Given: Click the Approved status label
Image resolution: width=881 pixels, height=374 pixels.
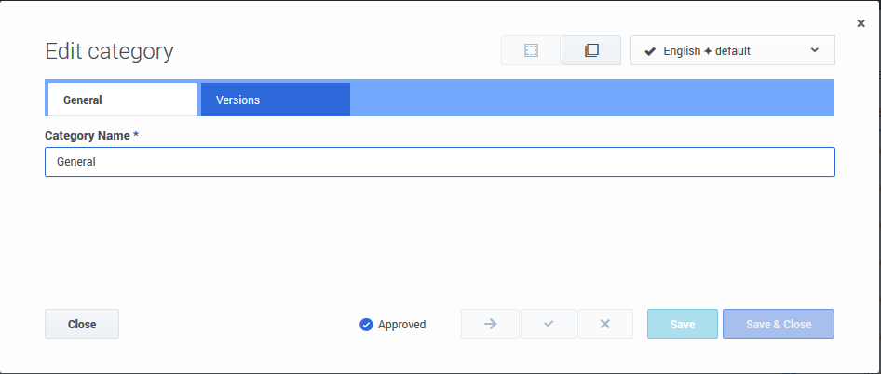Looking at the screenshot, I should 401,325.
